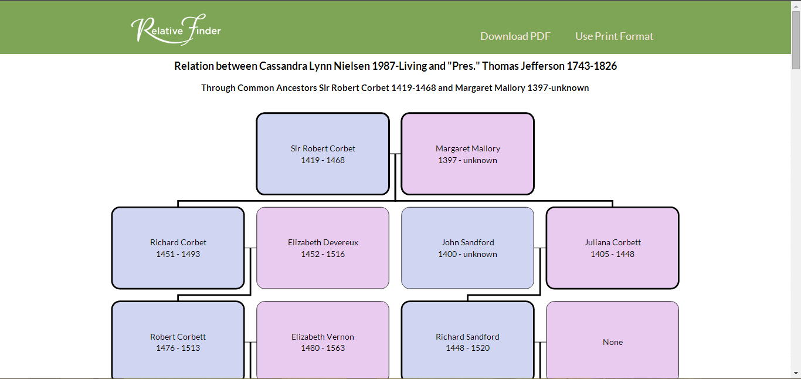This screenshot has width=801, height=379.
Task: Open the Download PDF link
Action: coord(515,36)
